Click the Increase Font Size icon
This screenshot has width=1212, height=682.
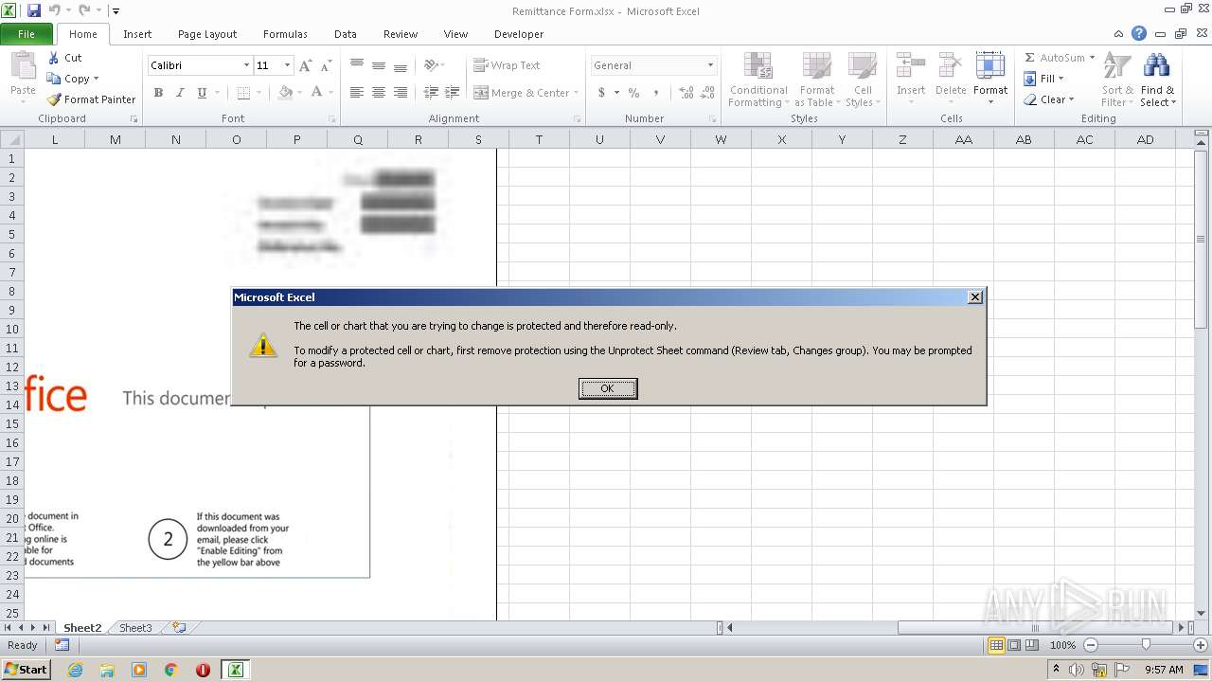tap(305, 65)
